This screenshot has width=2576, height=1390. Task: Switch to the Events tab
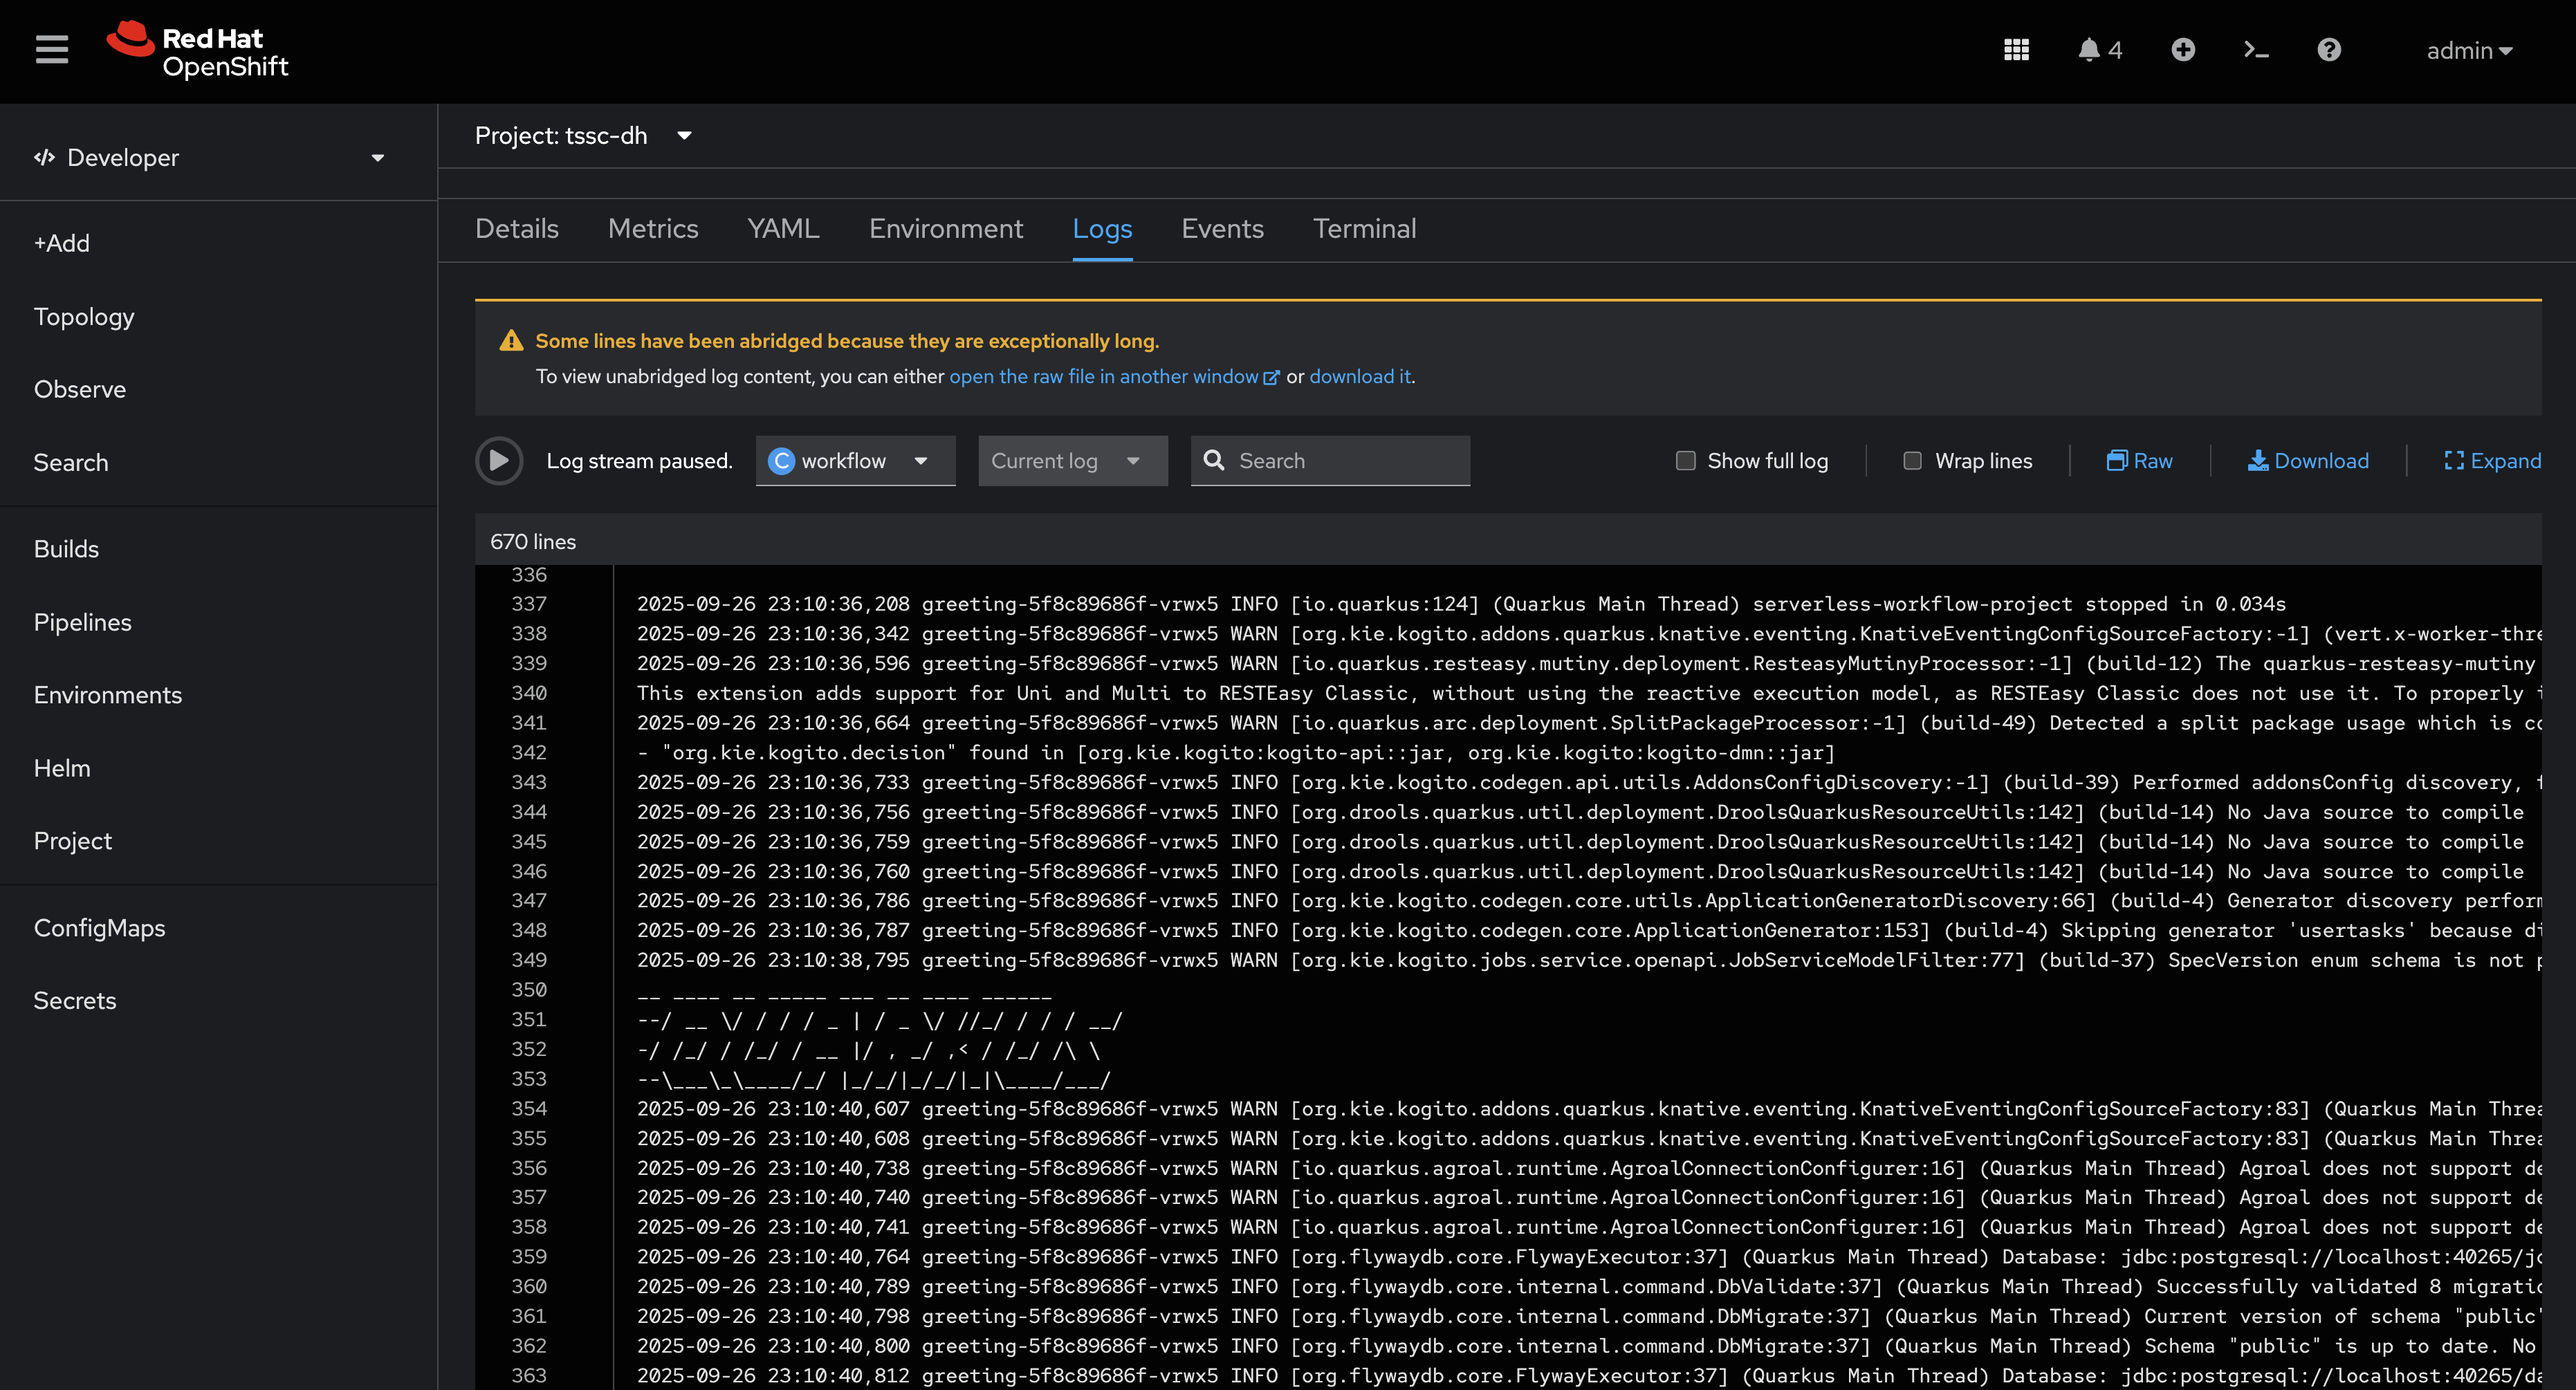pyautogui.click(x=1222, y=229)
